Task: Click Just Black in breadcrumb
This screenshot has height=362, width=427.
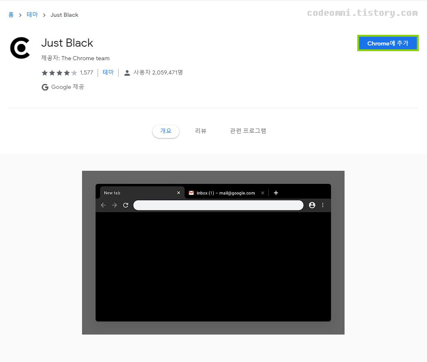Action: [x=64, y=15]
